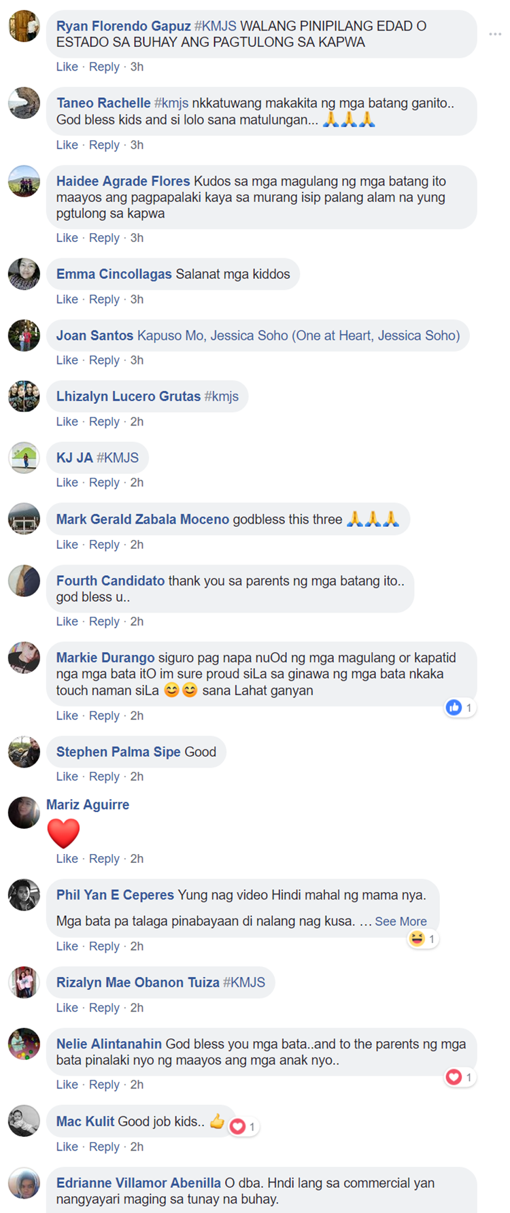The height and width of the screenshot is (1213, 510).
Task: Open Edrianne Villamor Abenilla's profile name
Action: pyautogui.click(x=139, y=1183)
